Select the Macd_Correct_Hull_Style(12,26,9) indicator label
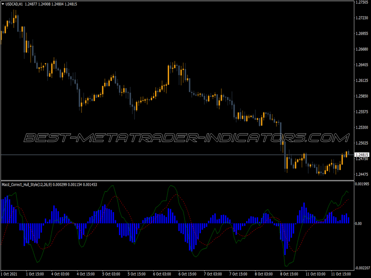Screen dimensions: 371x278 [27, 185]
